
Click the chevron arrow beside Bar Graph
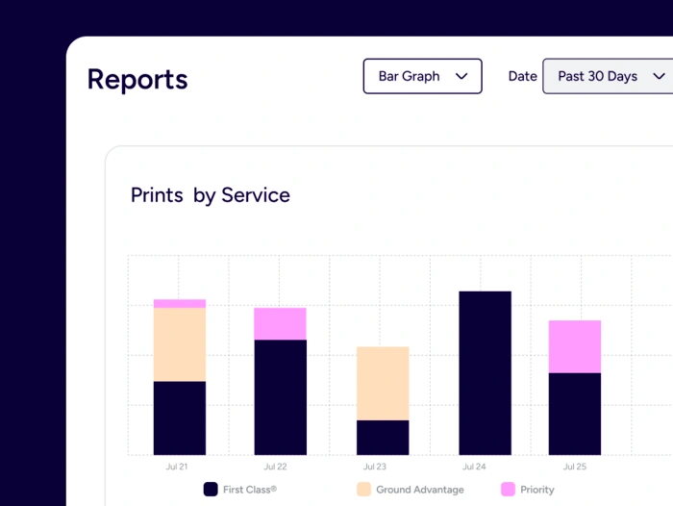tap(461, 76)
